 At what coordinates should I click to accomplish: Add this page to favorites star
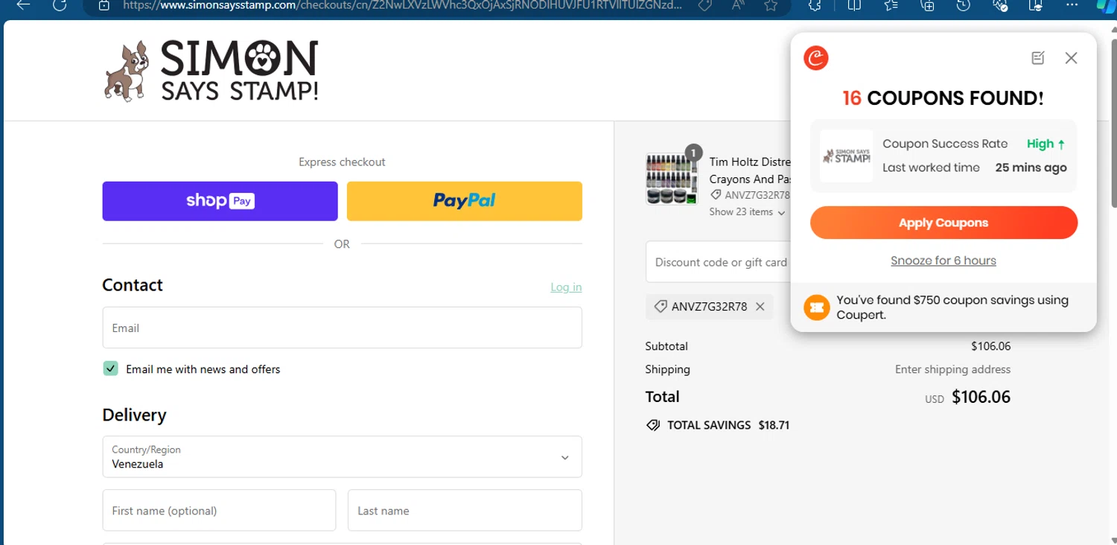coord(771,5)
